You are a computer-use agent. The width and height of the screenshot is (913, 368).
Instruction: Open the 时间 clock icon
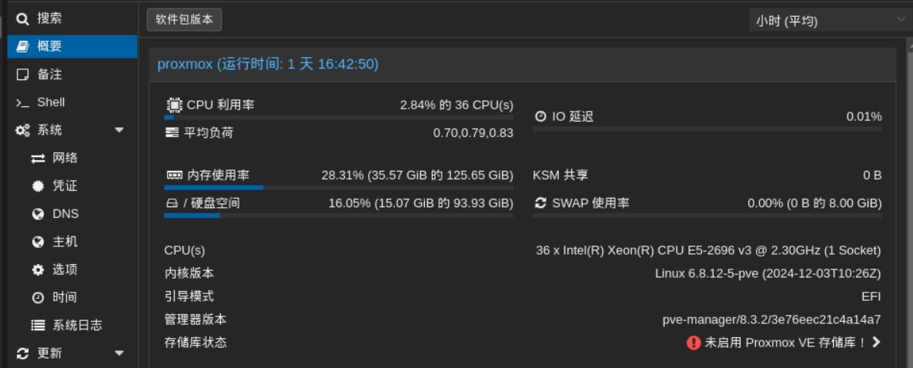tap(38, 297)
